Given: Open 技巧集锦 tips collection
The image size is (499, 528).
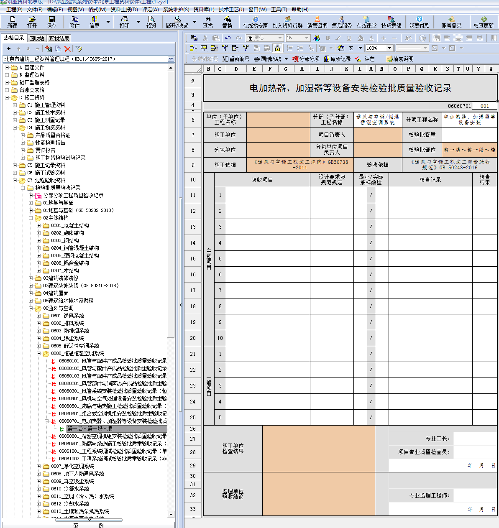Looking at the screenshot, I should [x=392, y=22].
